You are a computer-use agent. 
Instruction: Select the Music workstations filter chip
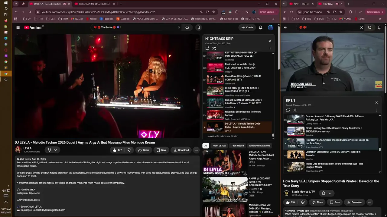[259, 146]
